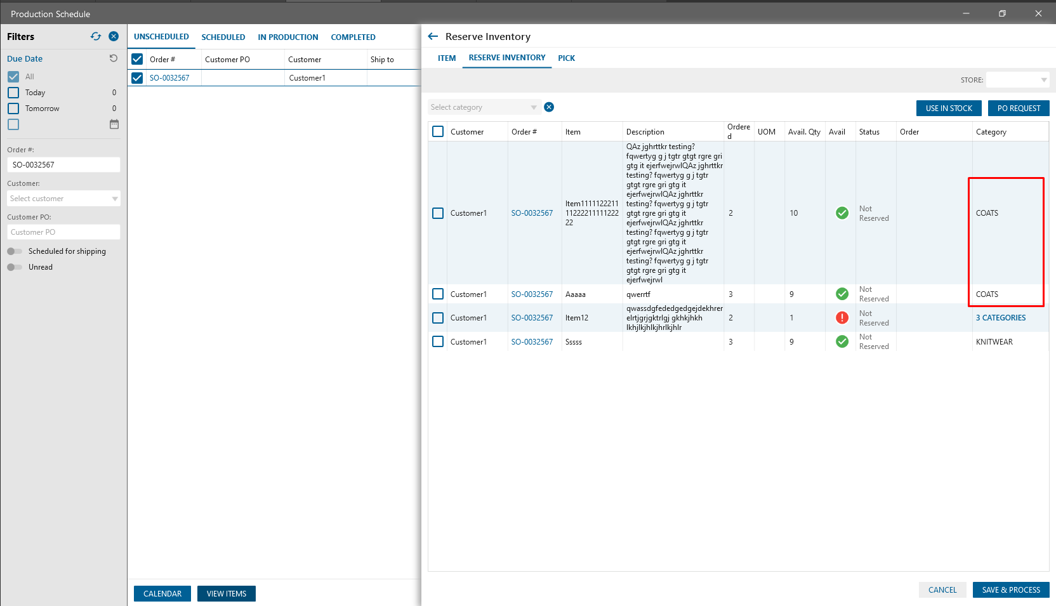Check the row for Item12
Viewport: 1056px width, 606px height.
pyautogui.click(x=438, y=317)
